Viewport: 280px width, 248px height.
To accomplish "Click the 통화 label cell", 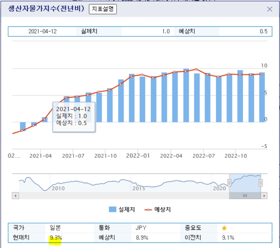I will (113, 228).
